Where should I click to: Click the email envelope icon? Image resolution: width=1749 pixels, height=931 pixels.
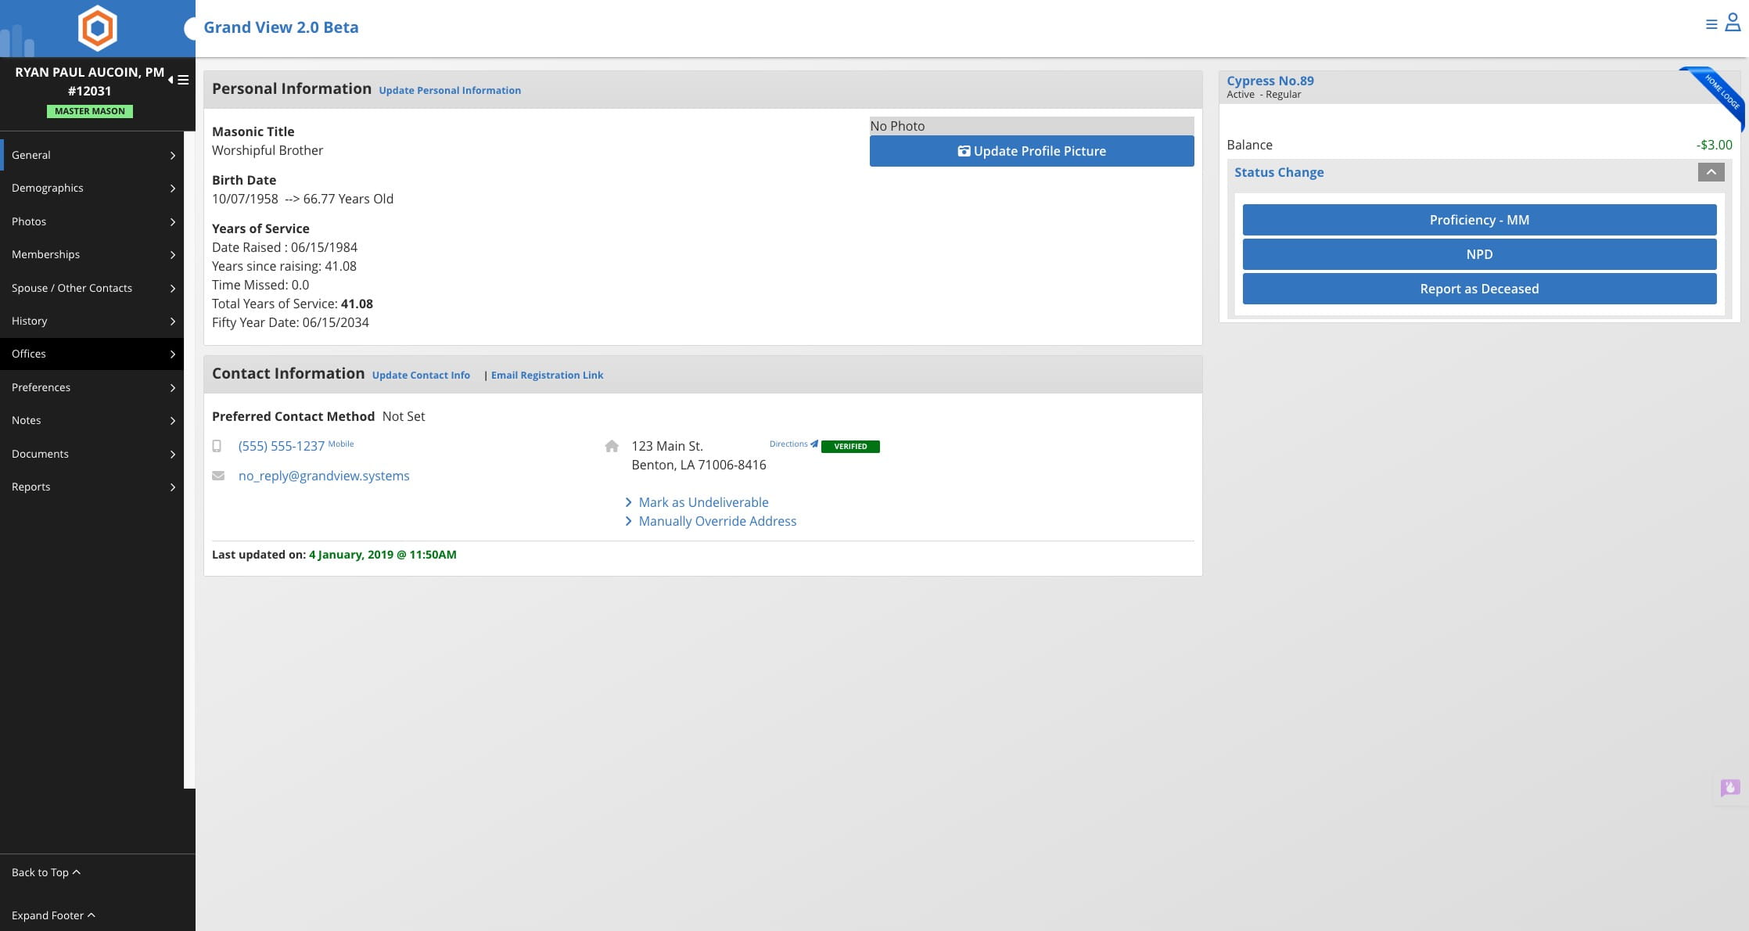[218, 476]
